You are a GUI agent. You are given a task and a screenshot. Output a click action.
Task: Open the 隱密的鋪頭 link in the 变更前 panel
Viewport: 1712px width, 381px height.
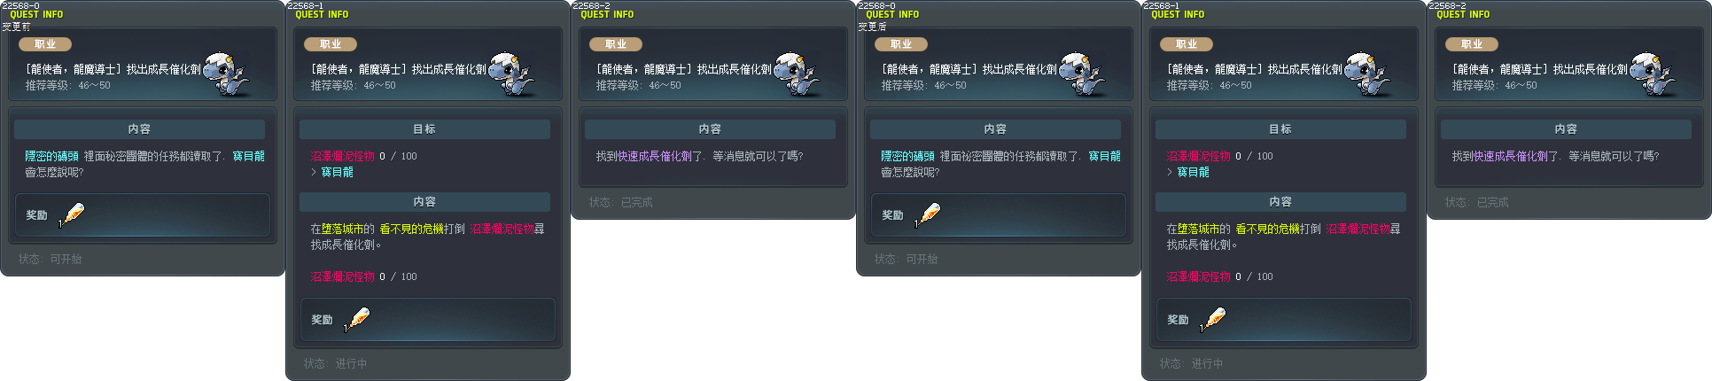[51, 156]
